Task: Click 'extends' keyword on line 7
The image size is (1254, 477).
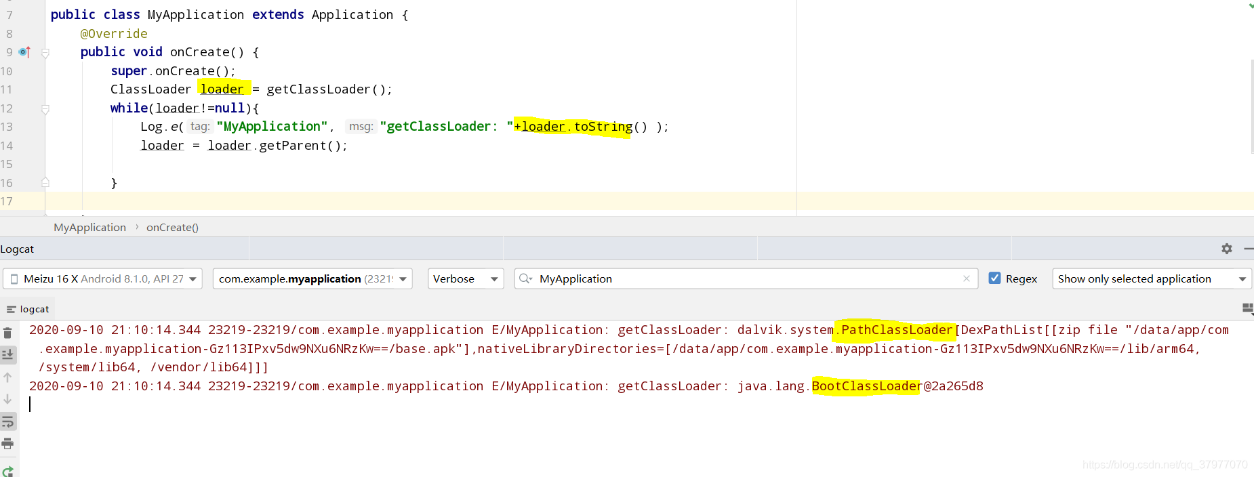Action: [x=278, y=15]
